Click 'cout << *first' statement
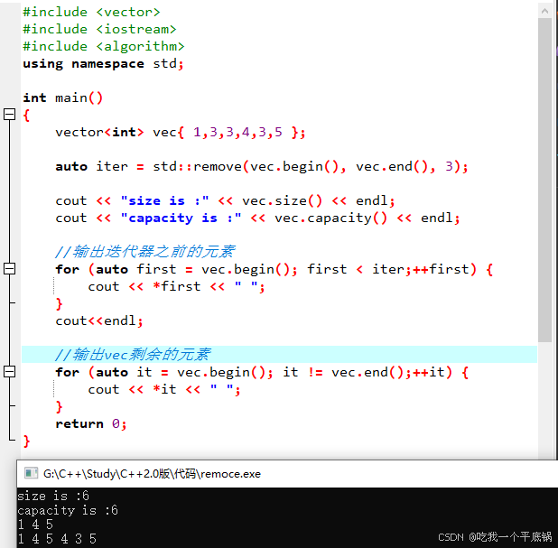Viewport: 558px width, 548px height. pyautogui.click(x=176, y=286)
